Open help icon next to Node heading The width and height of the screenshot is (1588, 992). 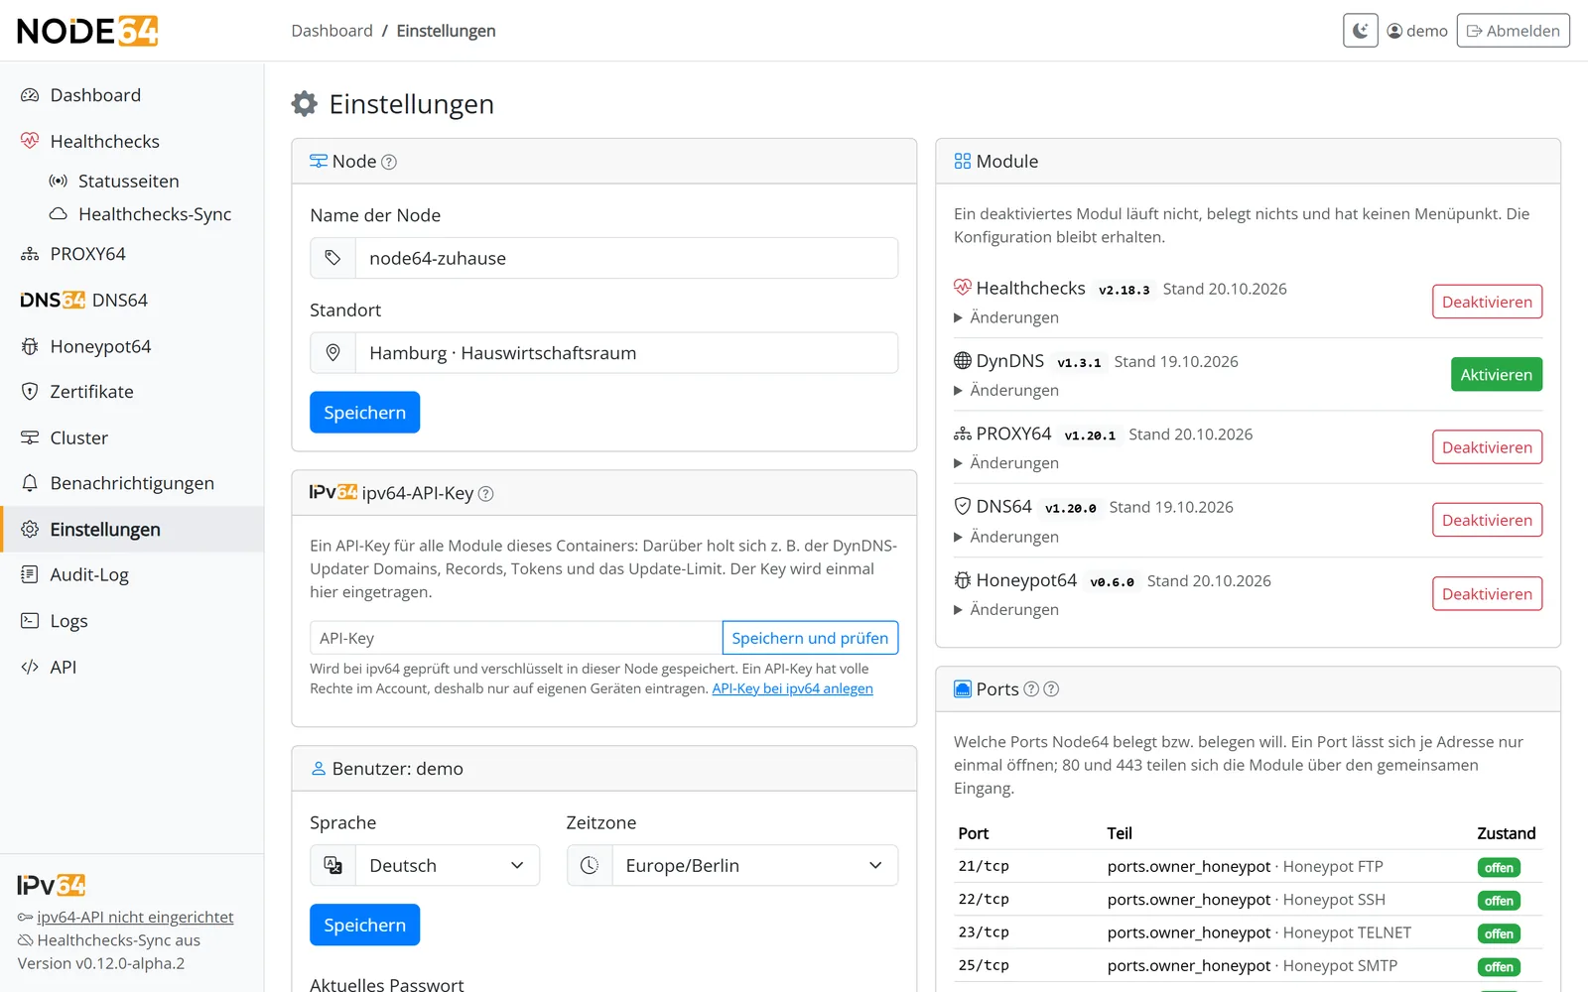[x=389, y=162]
